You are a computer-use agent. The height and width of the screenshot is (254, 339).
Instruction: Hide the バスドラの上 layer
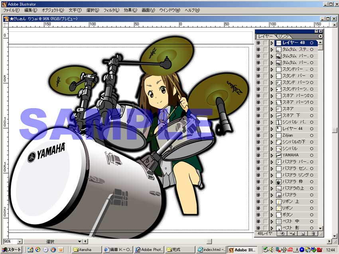[x=258, y=188]
